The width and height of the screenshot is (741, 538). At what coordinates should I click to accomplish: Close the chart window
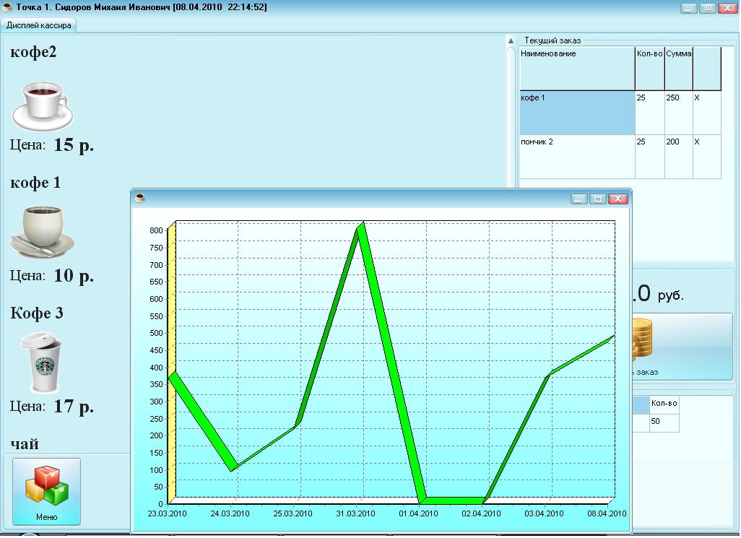(618, 199)
